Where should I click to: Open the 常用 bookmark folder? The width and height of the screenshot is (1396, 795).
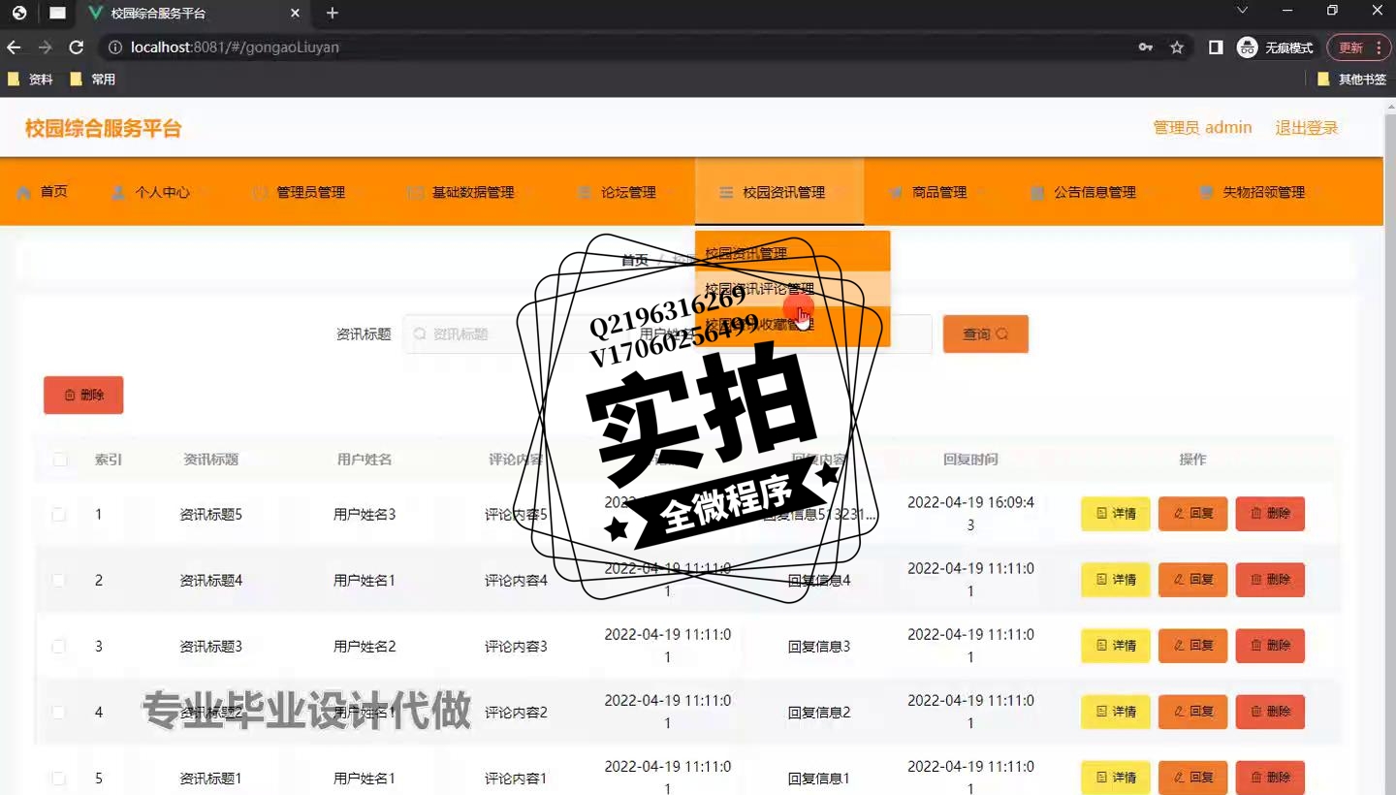point(93,79)
